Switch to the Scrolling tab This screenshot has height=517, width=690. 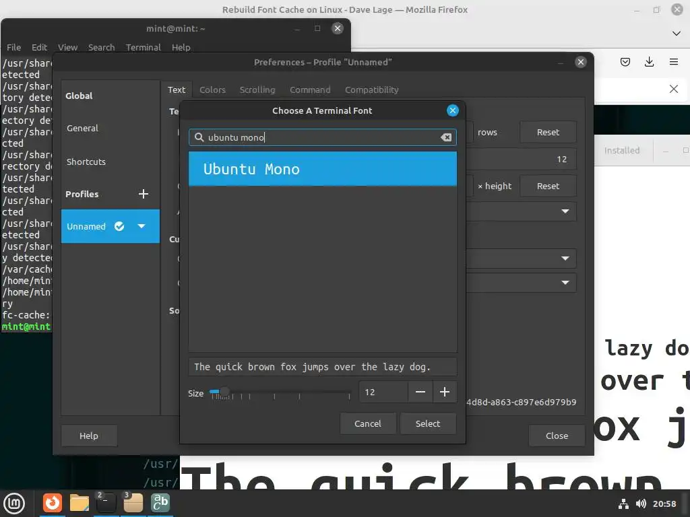(x=257, y=90)
